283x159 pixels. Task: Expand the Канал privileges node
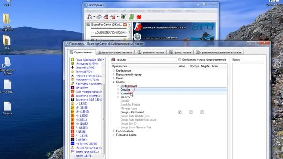click(x=114, y=78)
